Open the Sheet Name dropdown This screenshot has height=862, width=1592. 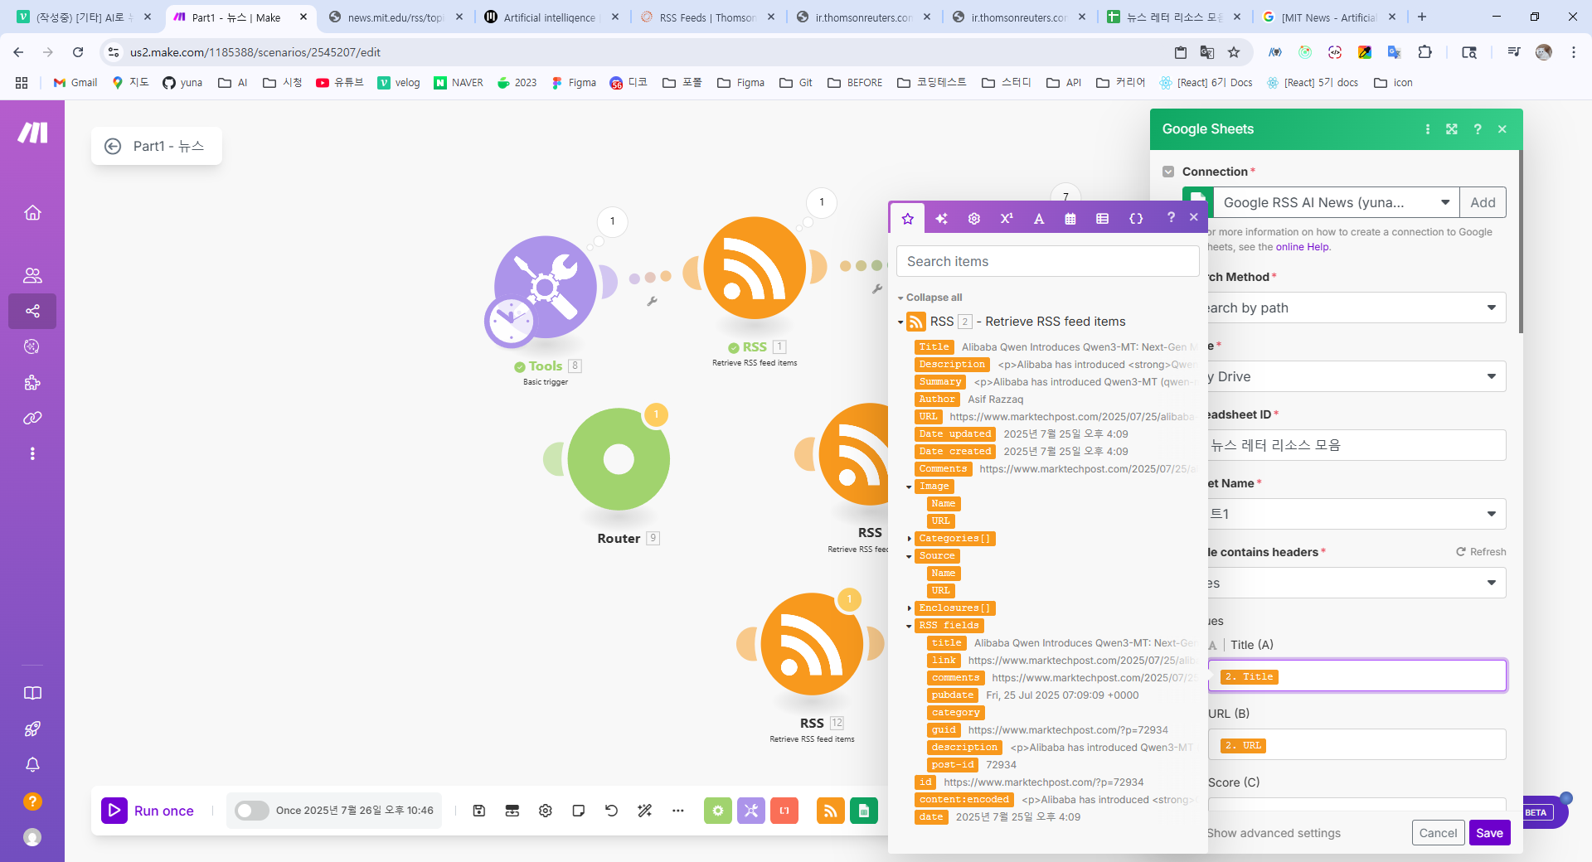[x=1356, y=514]
